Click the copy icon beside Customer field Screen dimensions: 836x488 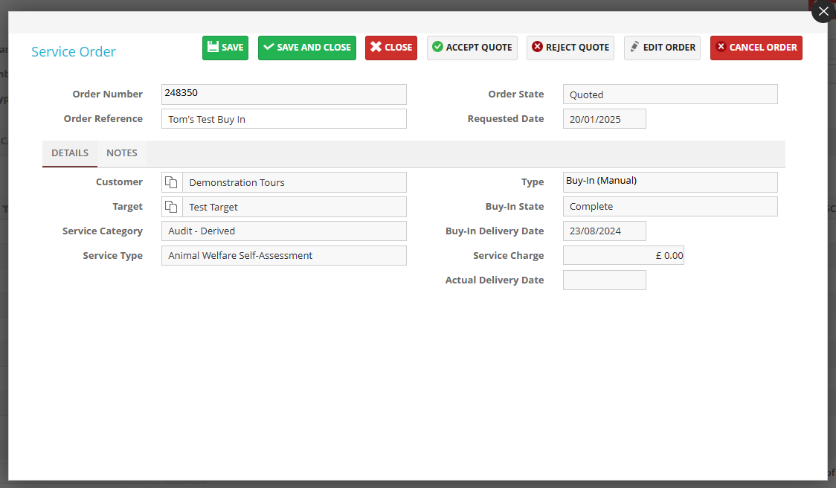[172, 182]
